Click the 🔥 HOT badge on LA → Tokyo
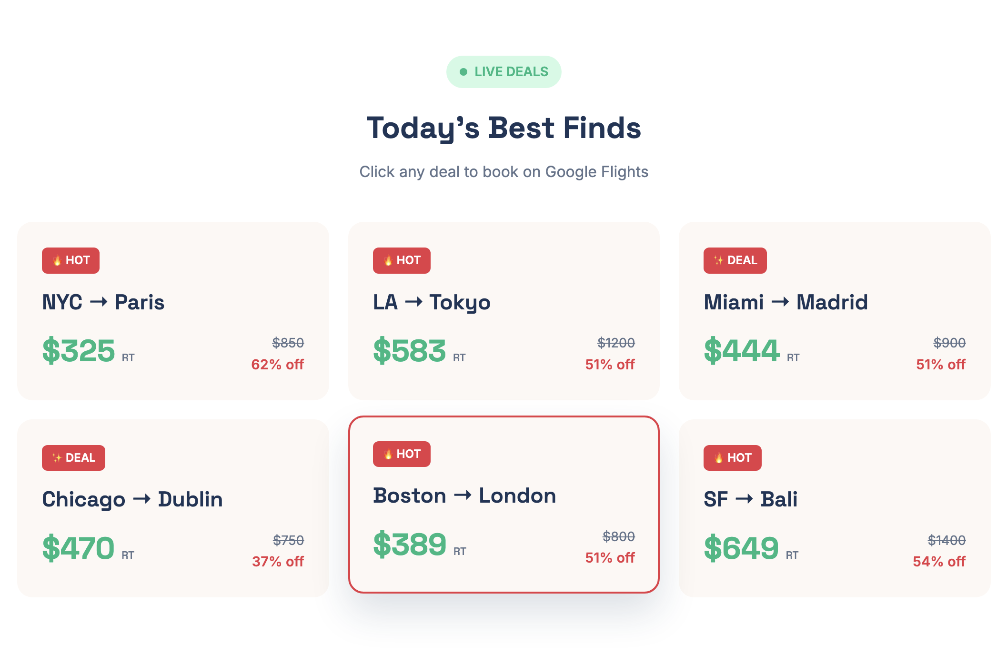The image size is (1007, 654). click(x=401, y=260)
